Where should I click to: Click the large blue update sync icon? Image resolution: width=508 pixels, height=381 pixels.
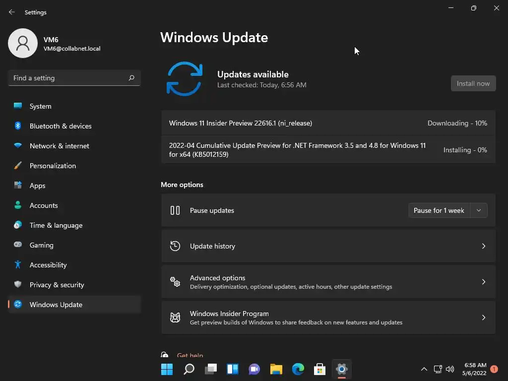(x=185, y=79)
